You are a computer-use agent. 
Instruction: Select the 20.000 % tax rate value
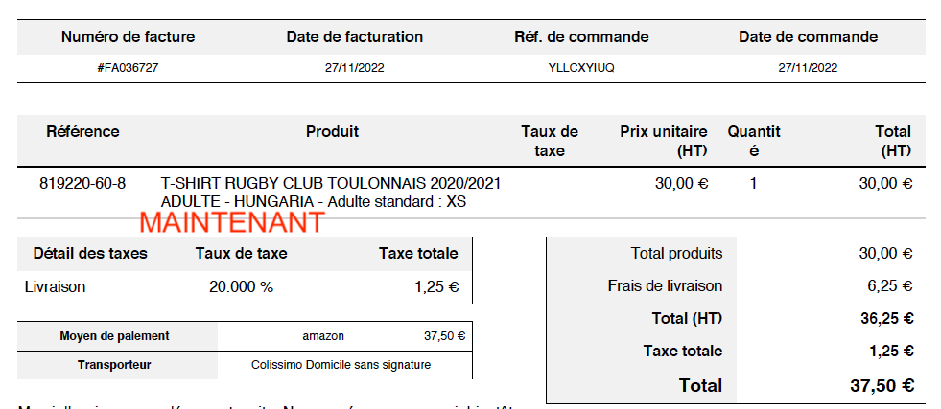coord(242,286)
